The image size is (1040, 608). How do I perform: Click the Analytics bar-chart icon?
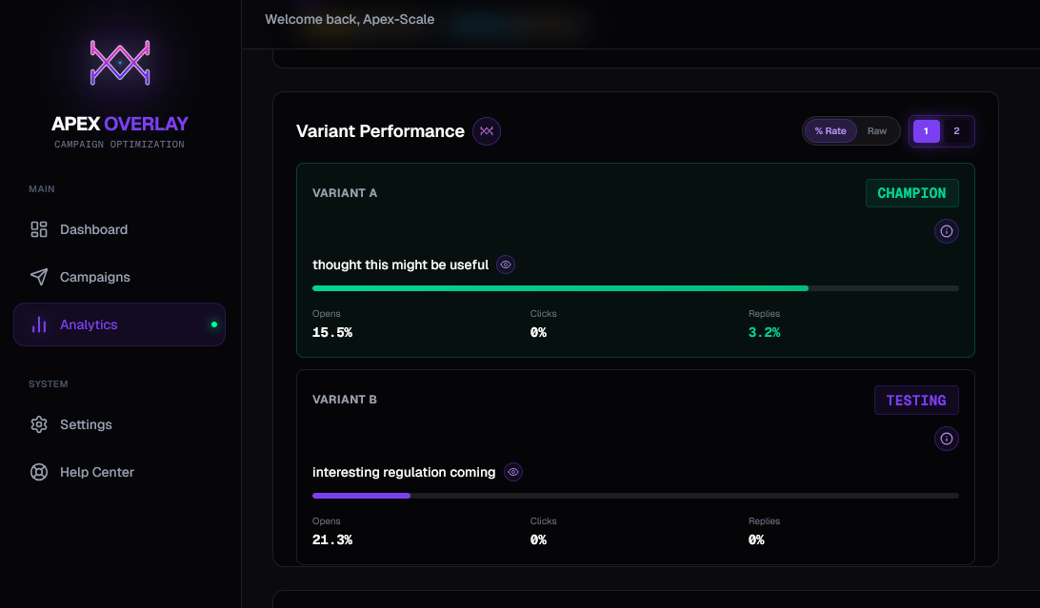pos(38,324)
